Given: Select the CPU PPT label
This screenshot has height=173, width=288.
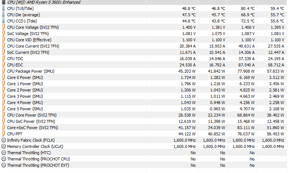Looking at the screenshot, I should coord(15,134).
